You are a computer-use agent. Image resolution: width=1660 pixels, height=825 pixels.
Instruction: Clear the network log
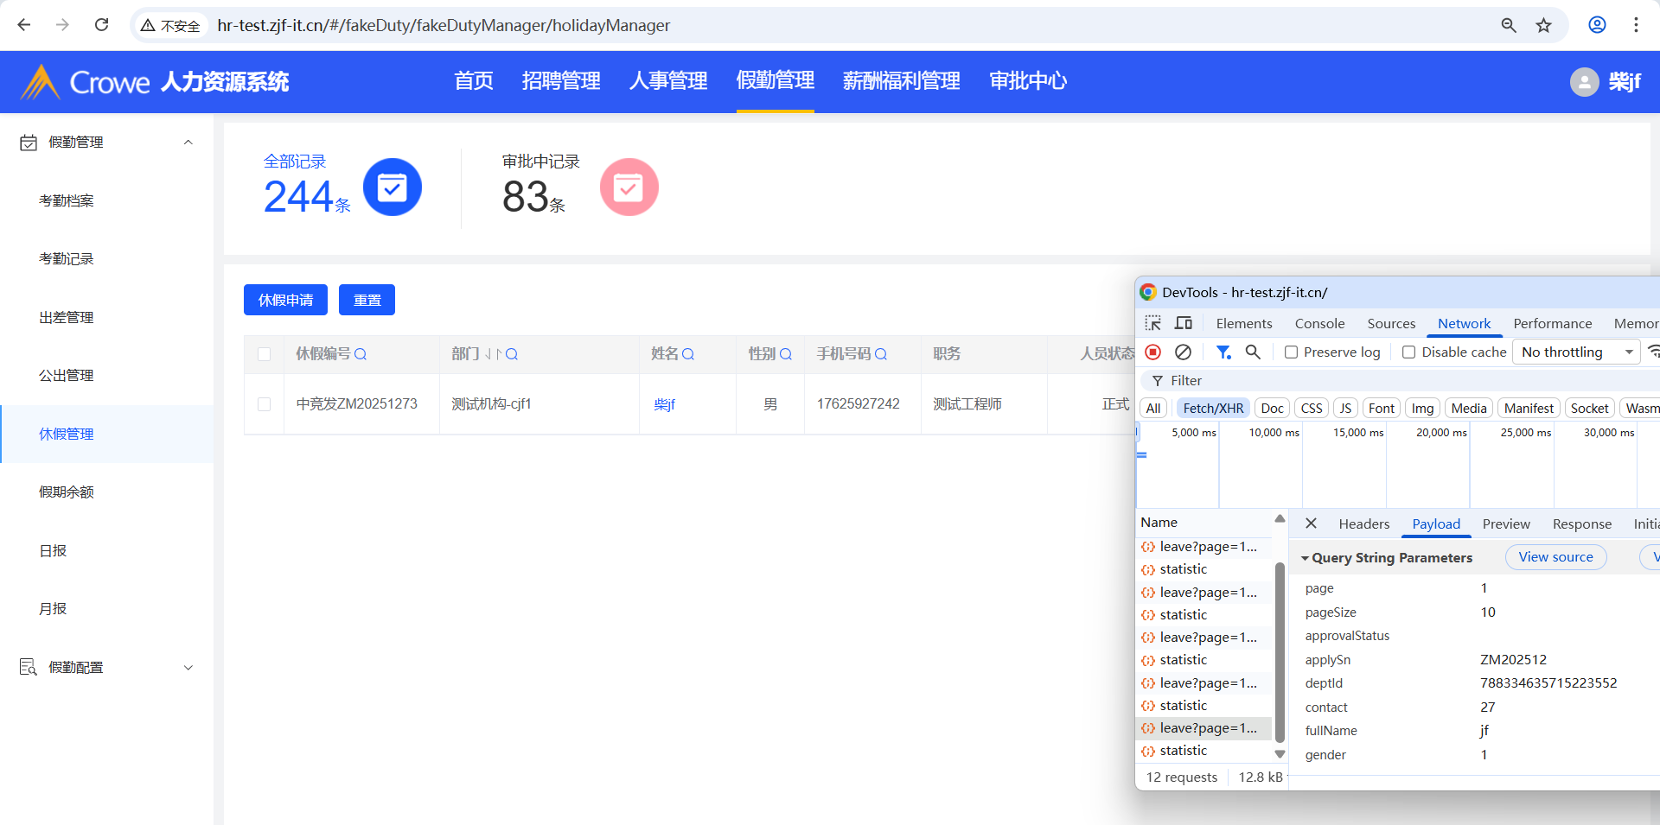click(x=1183, y=352)
